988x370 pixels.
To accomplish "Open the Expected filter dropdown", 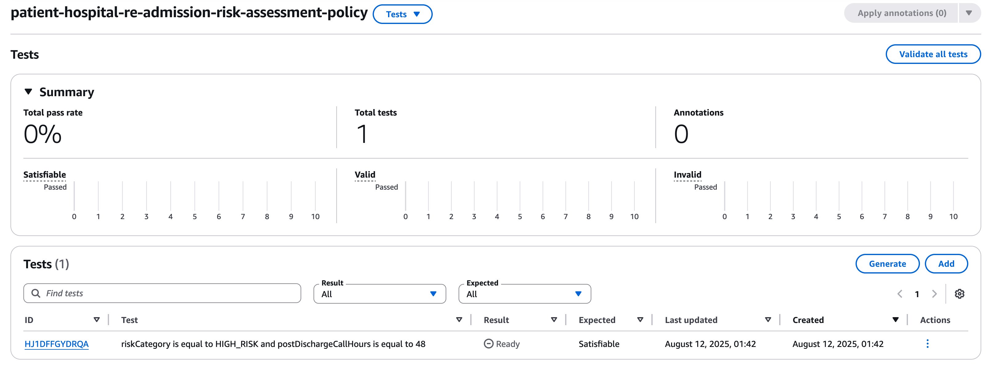I will pos(524,294).
